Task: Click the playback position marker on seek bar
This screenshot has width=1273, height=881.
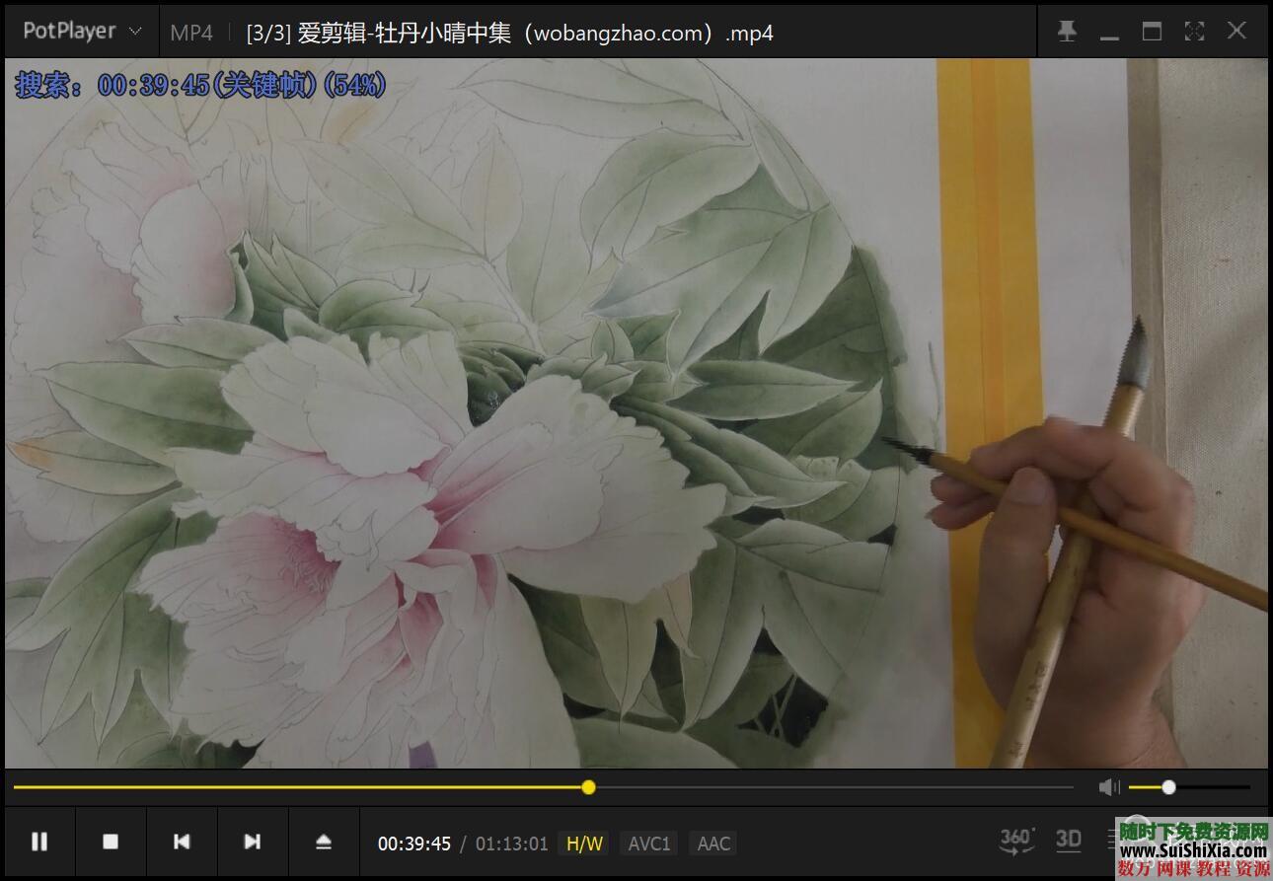Action: click(588, 786)
